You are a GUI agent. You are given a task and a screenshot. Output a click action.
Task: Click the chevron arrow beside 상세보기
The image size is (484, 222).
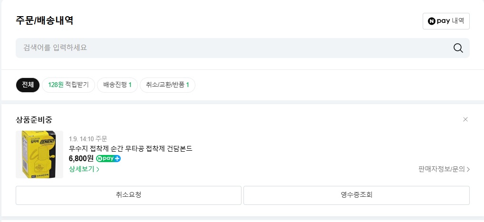[98, 169]
